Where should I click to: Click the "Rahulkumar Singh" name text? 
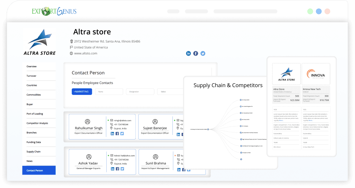[89, 128]
